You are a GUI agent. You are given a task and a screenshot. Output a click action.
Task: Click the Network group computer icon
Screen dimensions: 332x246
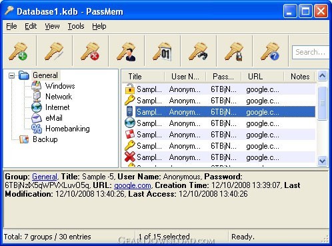tap(37, 97)
